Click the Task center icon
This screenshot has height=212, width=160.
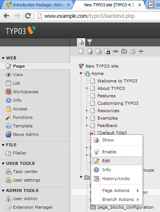pyautogui.click(x=9, y=172)
